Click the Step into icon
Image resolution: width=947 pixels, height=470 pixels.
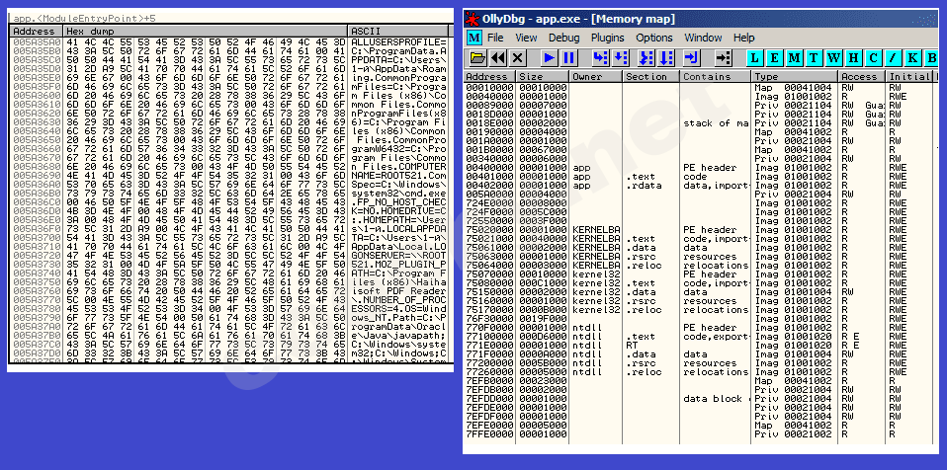[601, 58]
